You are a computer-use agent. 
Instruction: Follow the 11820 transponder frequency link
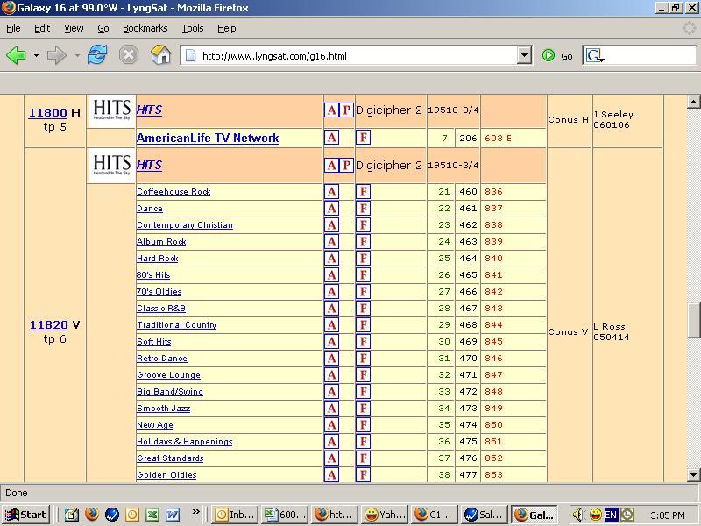pyautogui.click(x=48, y=325)
